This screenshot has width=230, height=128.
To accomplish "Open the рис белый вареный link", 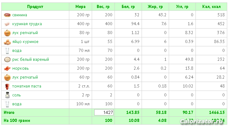I will (x=30, y=60).
